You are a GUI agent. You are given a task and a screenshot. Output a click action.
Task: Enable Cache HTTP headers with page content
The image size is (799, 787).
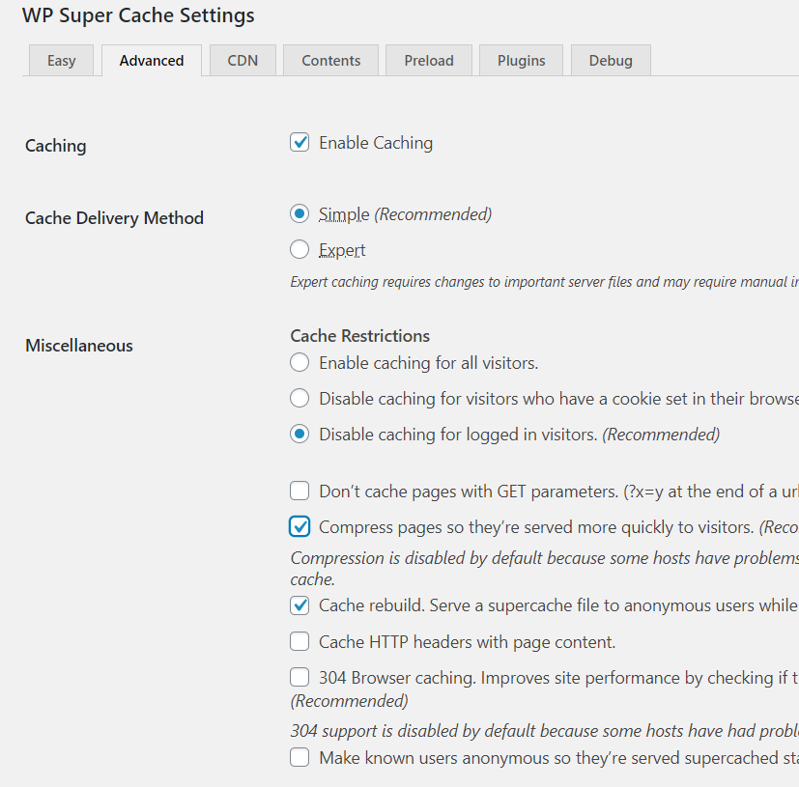tap(300, 642)
